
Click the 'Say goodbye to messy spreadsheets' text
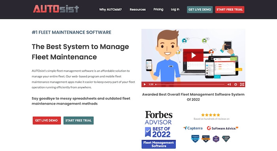click(81, 101)
